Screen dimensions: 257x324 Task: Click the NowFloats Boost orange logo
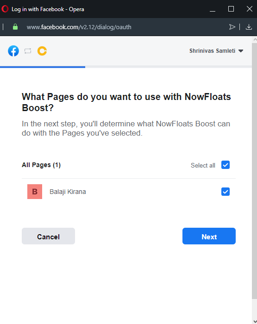point(42,51)
